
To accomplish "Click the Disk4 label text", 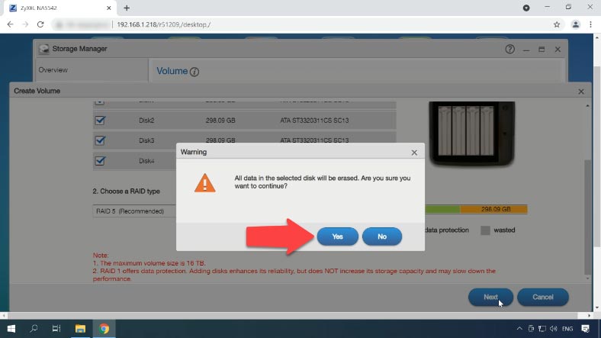I will 146,161.
